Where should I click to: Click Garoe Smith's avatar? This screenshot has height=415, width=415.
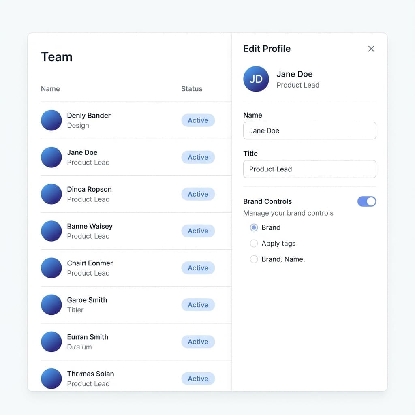click(x=51, y=304)
